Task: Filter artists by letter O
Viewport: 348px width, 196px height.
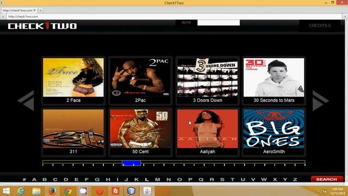Action: pos(179,179)
